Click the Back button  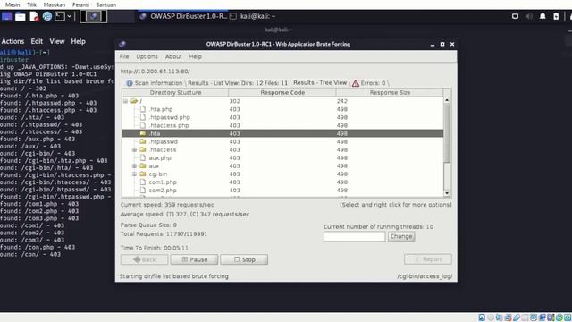click(145, 259)
